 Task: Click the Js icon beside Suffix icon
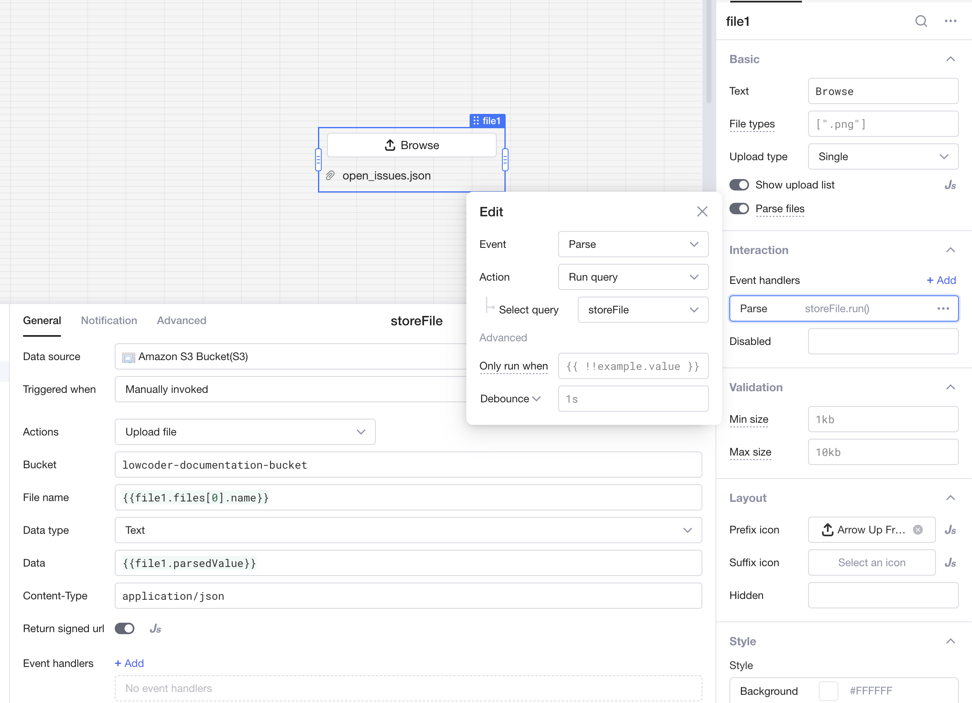click(x=950, y=563)
